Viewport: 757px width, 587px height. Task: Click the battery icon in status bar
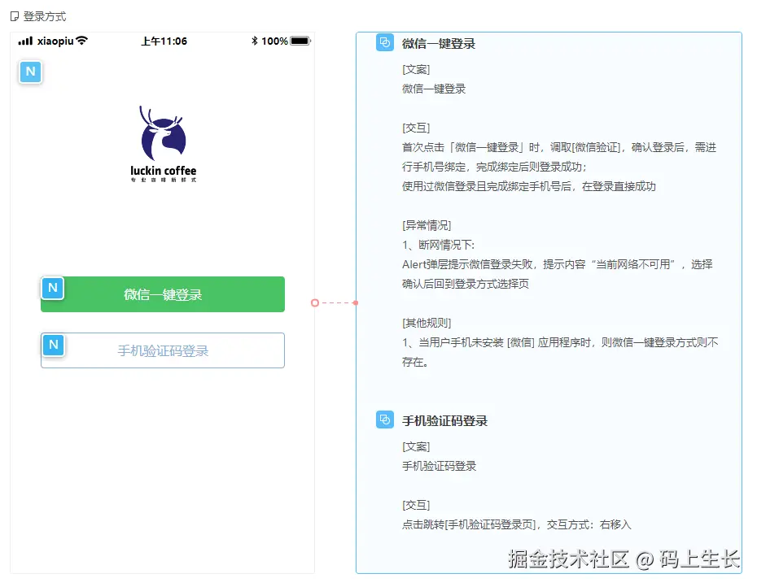[300, 41]
